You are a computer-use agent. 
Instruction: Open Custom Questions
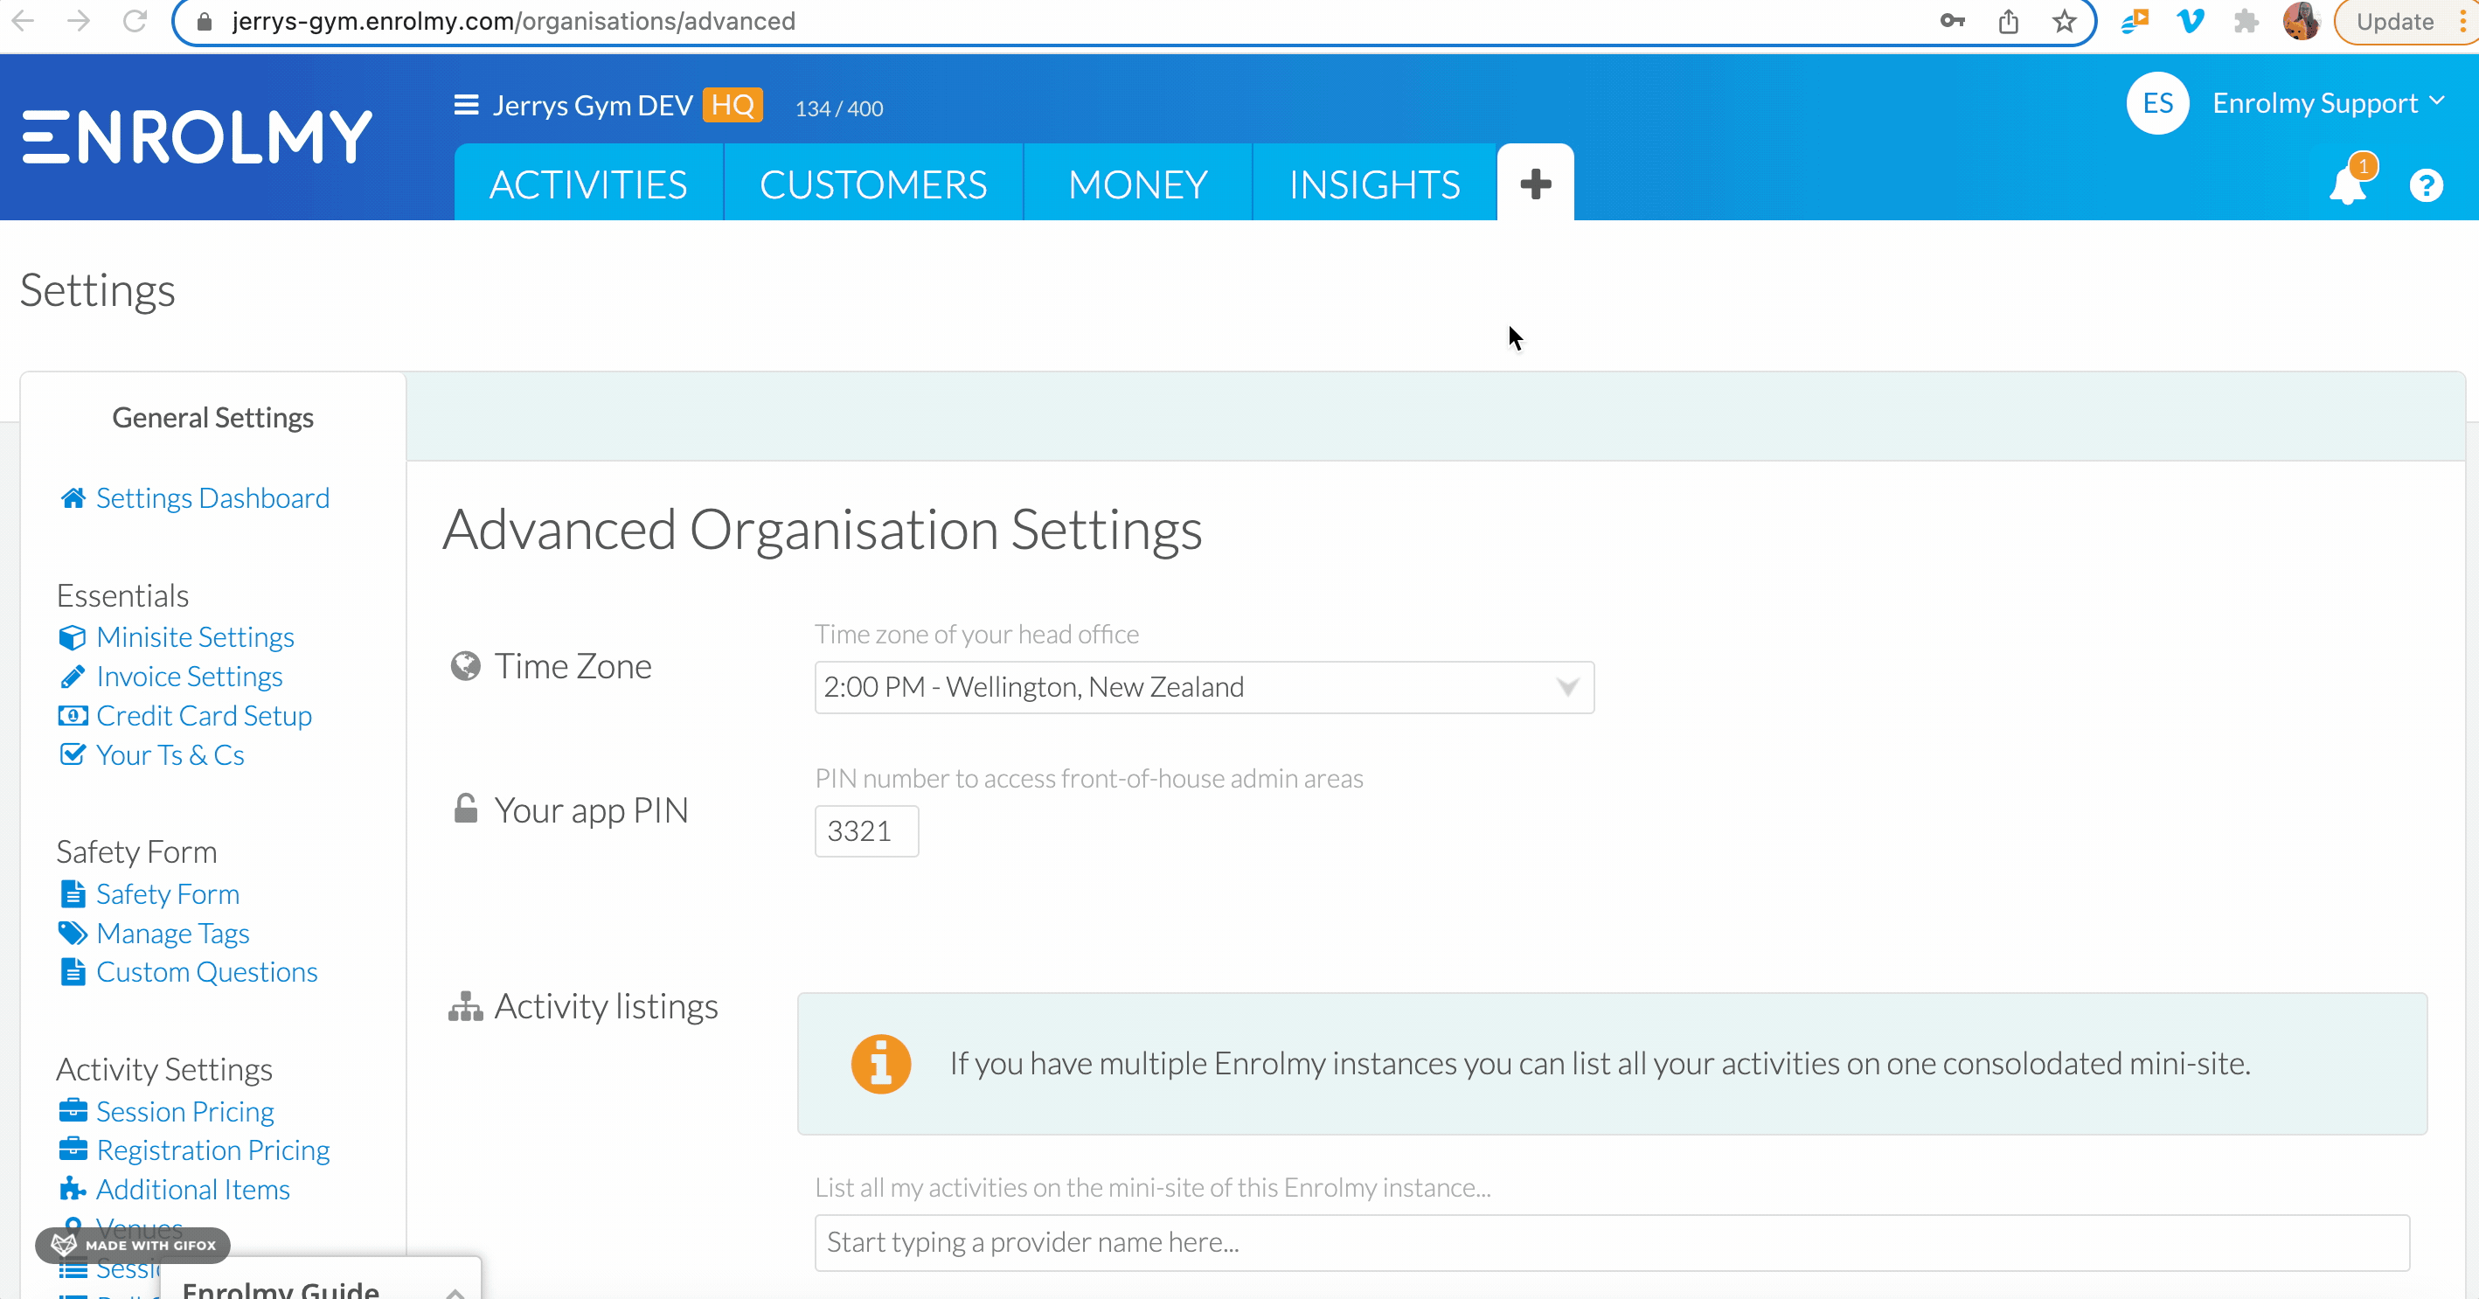(207, 972)
